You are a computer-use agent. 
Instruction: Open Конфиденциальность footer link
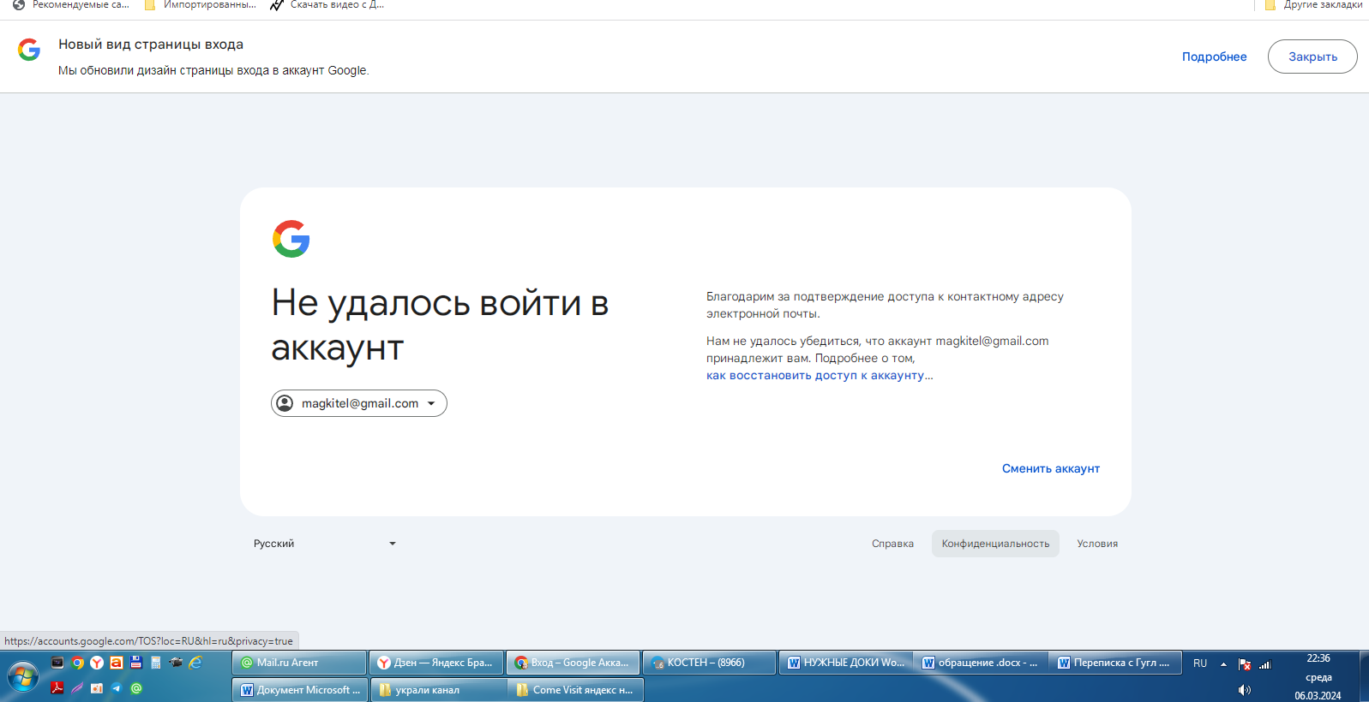(995, 544)
